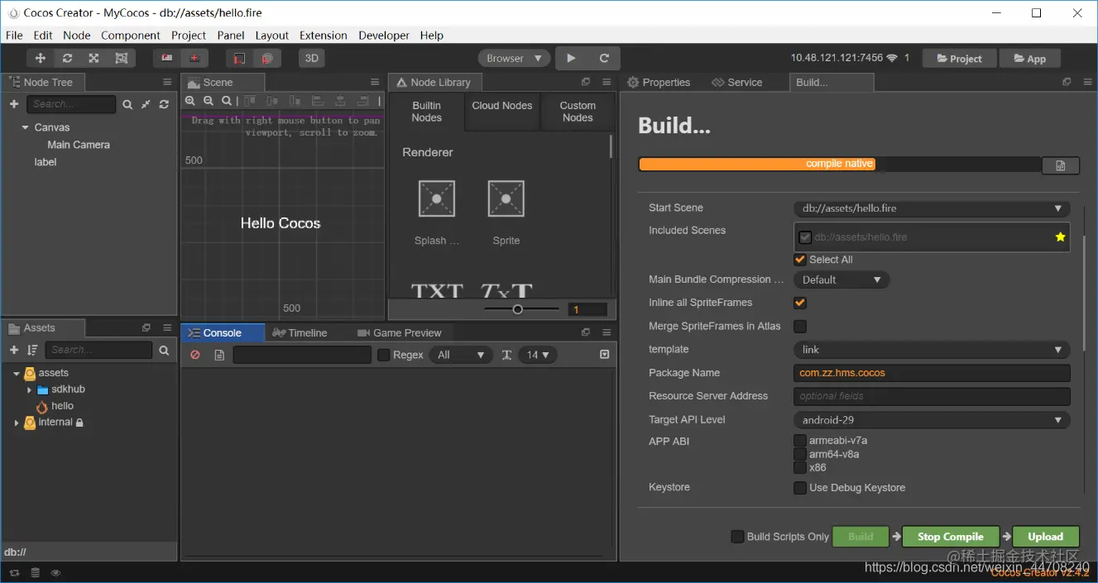Screen dimensions: 1098x583
Task: Expand the internal assets folder
Action: pos(16,423)
